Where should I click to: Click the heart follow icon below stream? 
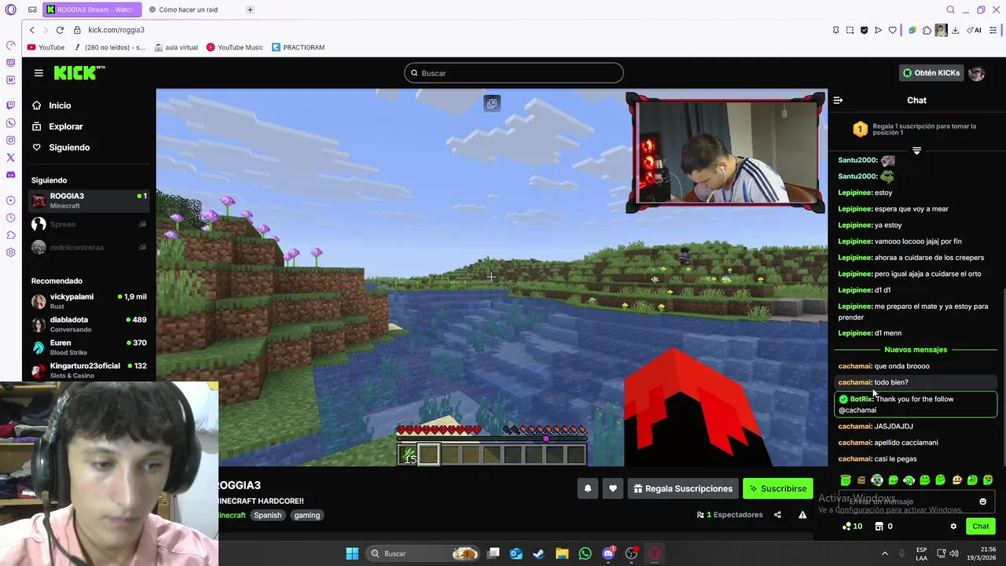click(613, 489)
